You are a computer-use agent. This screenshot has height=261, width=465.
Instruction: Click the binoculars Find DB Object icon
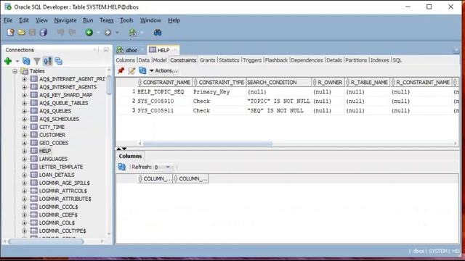pos(158,32)
